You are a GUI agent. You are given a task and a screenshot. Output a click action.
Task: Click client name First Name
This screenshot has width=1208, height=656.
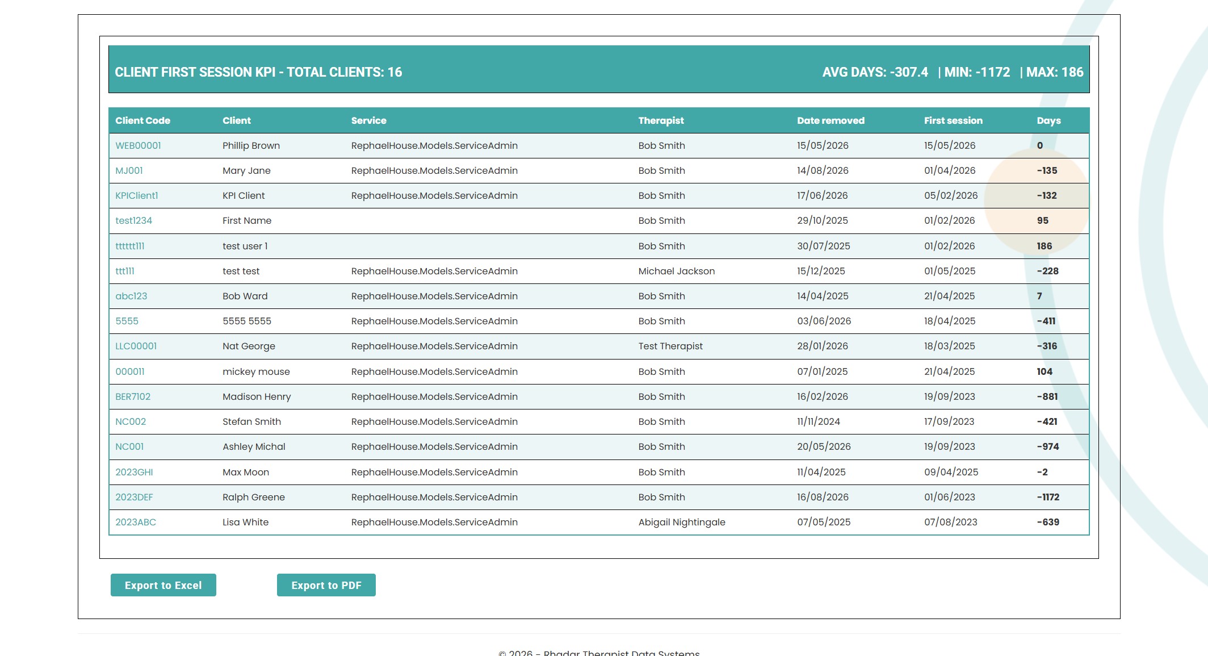[x=246, y=220]
